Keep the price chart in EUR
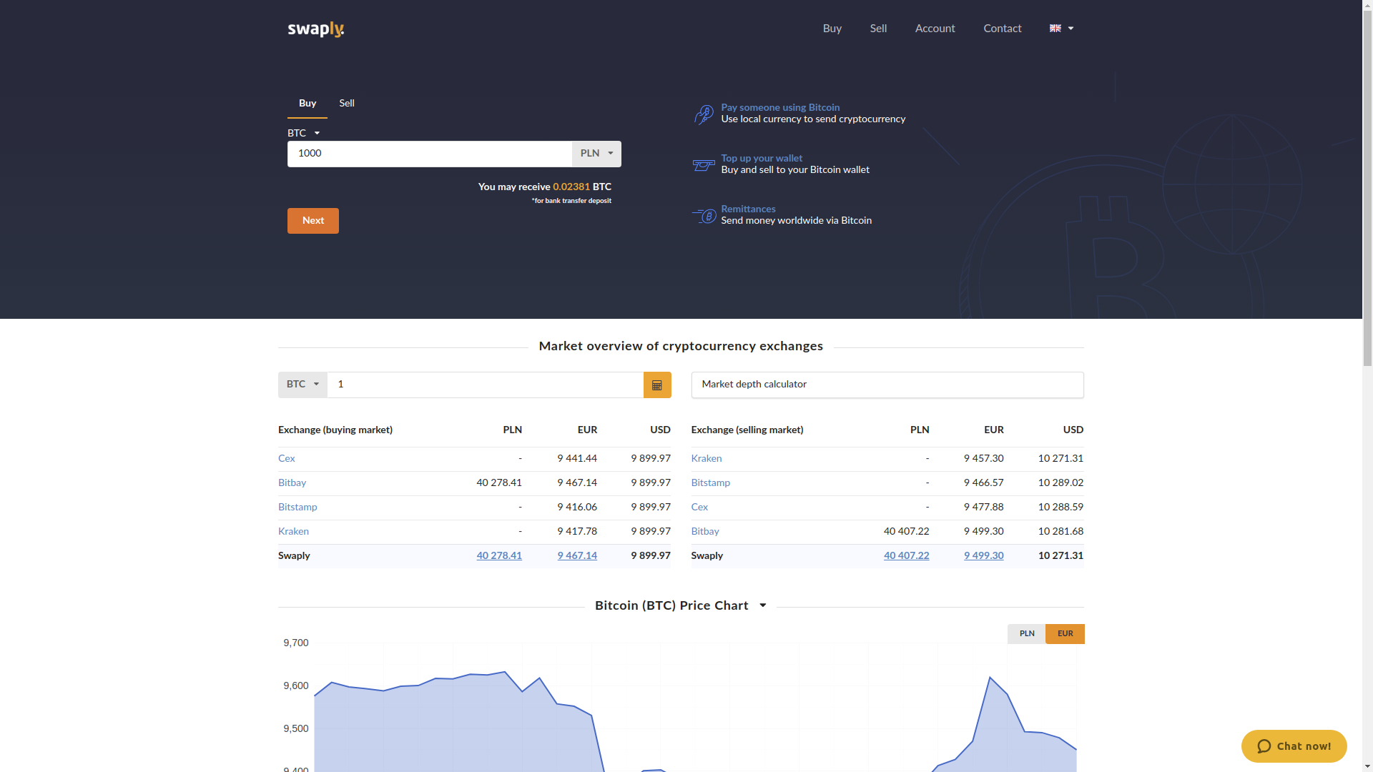Screen dimensions: 1373x772 pyautogui.click(x=1065, y=633)
